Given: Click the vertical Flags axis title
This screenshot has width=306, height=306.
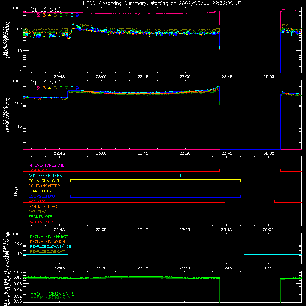Looking at the screenshot, I should (16, 191).
